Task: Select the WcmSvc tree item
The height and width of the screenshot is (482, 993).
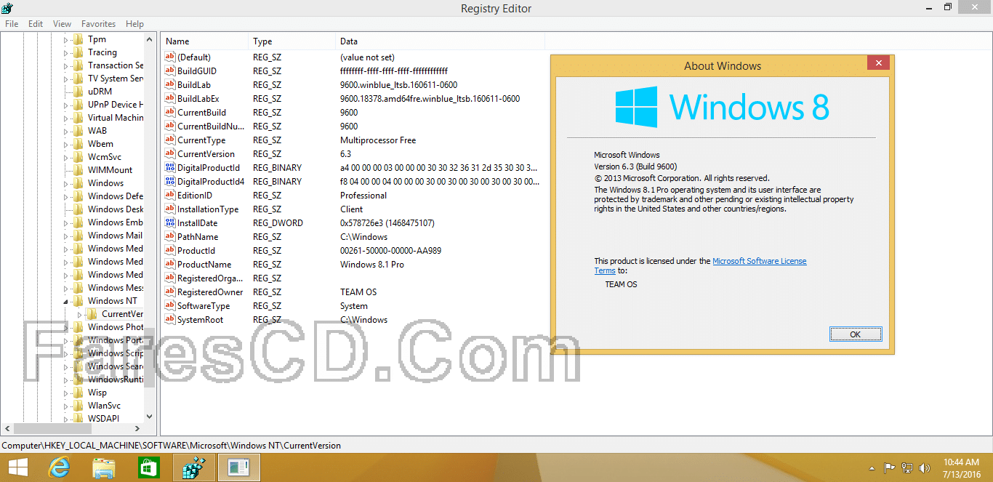Action: [x=105, y=157]
